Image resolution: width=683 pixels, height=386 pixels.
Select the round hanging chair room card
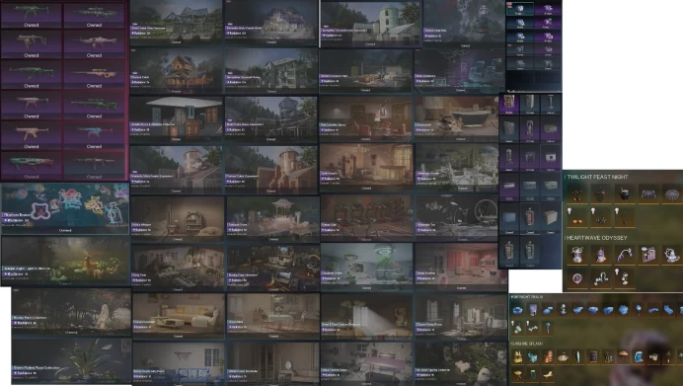click(x=457, y=218)
